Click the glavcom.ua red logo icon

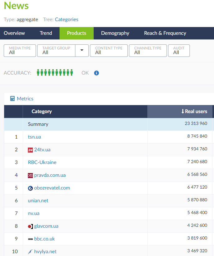[x=30, y=226]
